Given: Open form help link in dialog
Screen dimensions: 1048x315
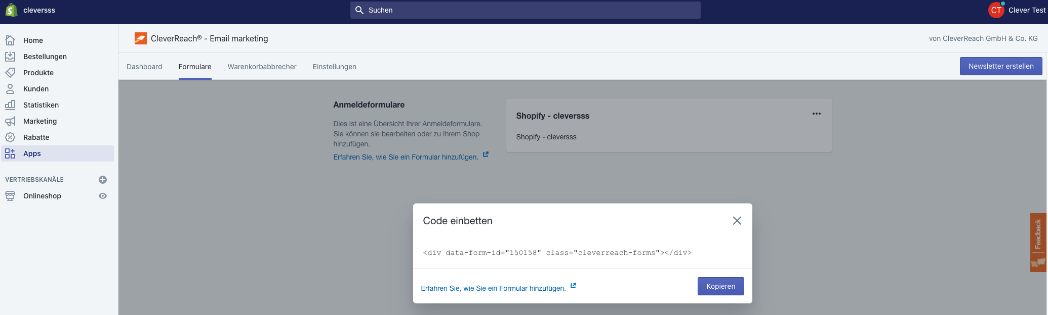Looking at the screenshot, I should (x=494, y=288).
